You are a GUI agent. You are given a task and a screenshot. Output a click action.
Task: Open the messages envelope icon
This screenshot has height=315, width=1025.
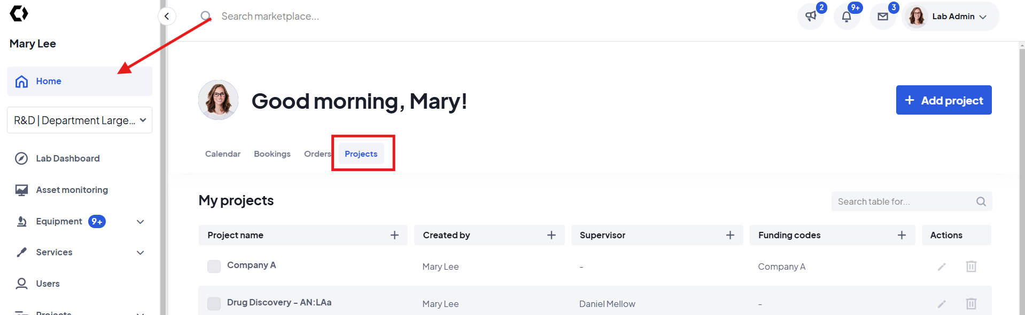883,17
